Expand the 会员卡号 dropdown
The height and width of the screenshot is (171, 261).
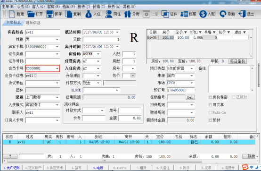coord(57,68)
